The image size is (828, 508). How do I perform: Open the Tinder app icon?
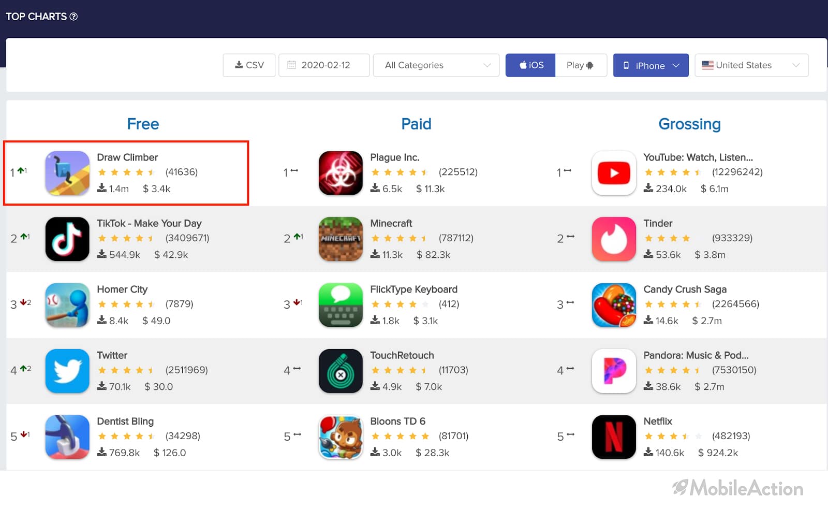coord(614,239)
